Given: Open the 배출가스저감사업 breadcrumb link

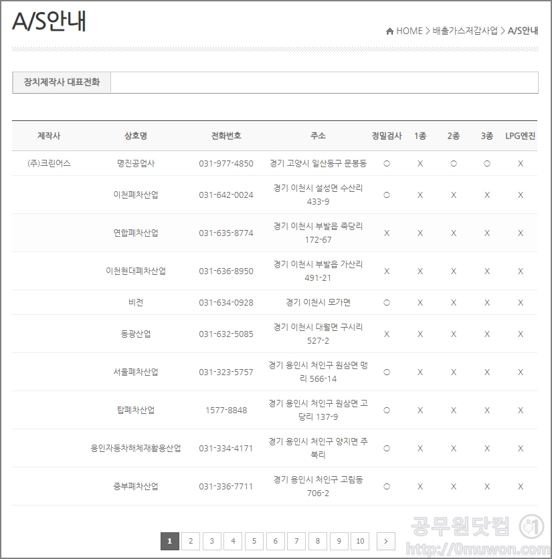Looking at the screenshot, I should click(x=465, y=31).
